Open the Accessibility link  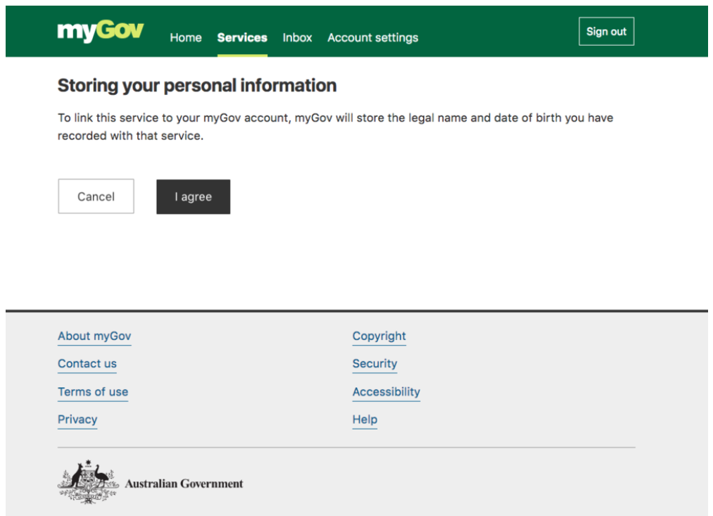[386, 392]
